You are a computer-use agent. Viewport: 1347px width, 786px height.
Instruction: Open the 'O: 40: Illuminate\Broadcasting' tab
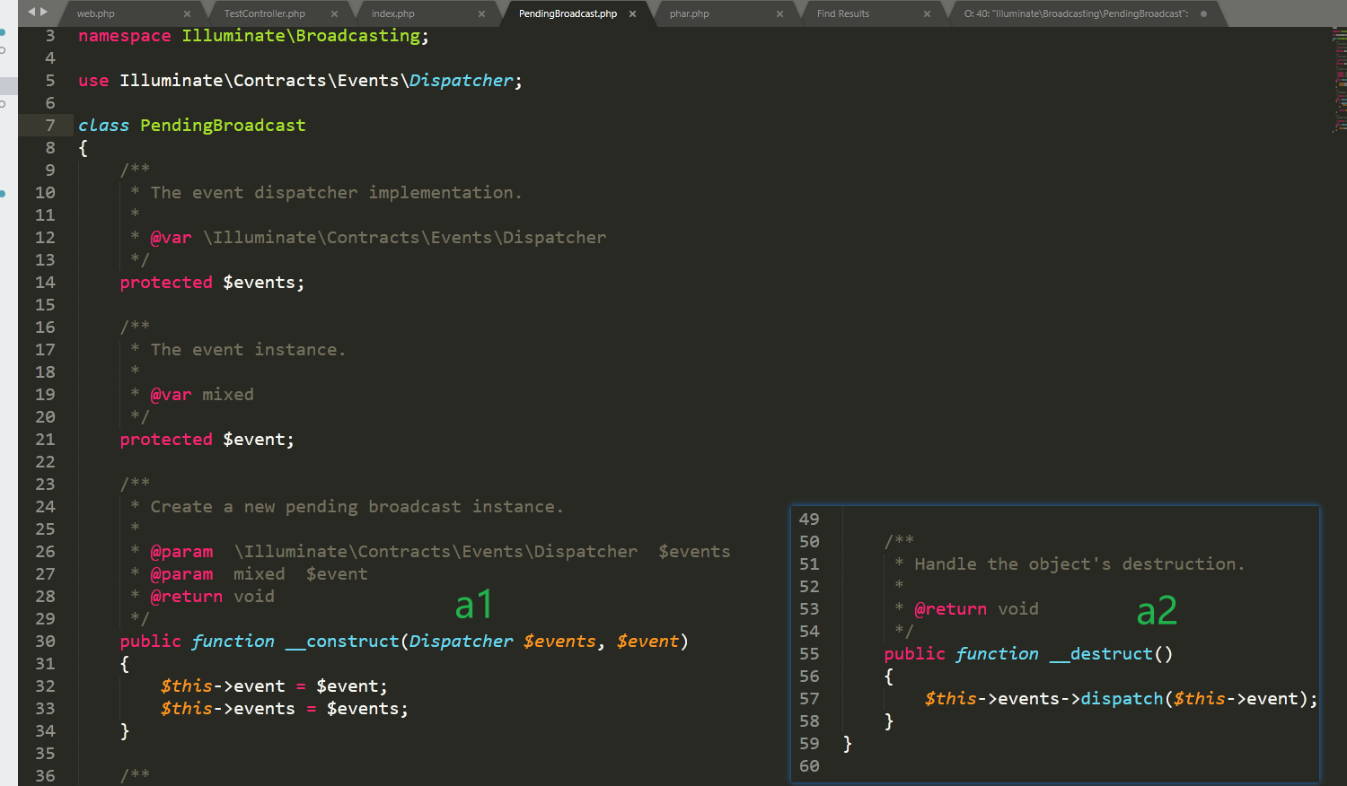pos(1076,13)
